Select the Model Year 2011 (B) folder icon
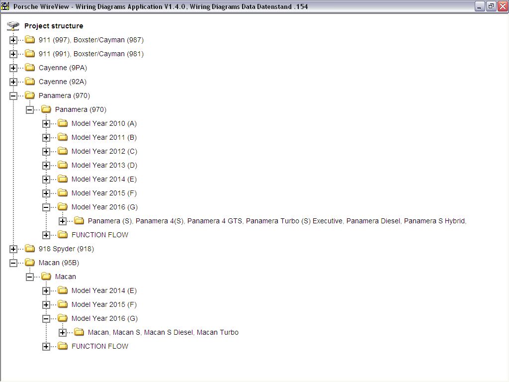 pyautogui.click(x=63, y=137)
